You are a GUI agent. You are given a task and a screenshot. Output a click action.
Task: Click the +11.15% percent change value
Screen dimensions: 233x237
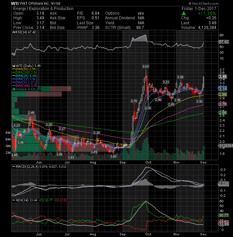point(207,13)
